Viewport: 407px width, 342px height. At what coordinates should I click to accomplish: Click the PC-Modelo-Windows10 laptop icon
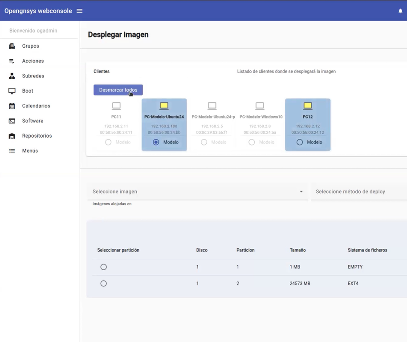(260, 106)
